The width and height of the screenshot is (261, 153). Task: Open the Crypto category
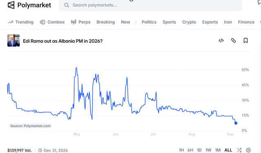pos(189,22)
